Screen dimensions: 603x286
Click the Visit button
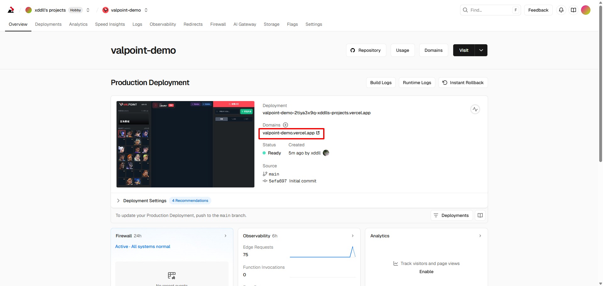(464, 50)
